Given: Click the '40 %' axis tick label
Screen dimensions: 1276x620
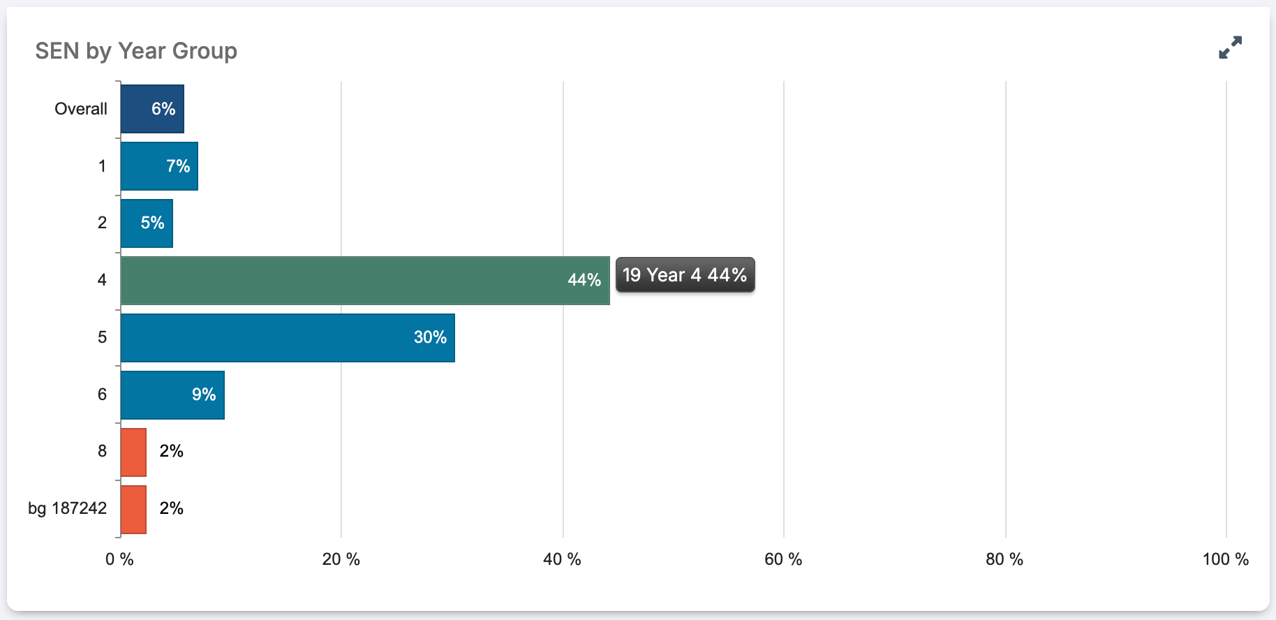Looking at the screenshot, I should click(562, 559).
